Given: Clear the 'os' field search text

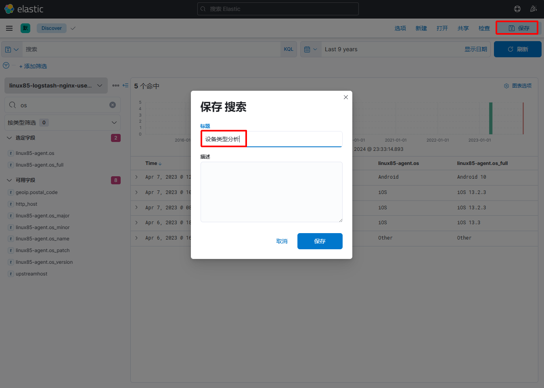Looking at the screenshot, I should 113,105.
